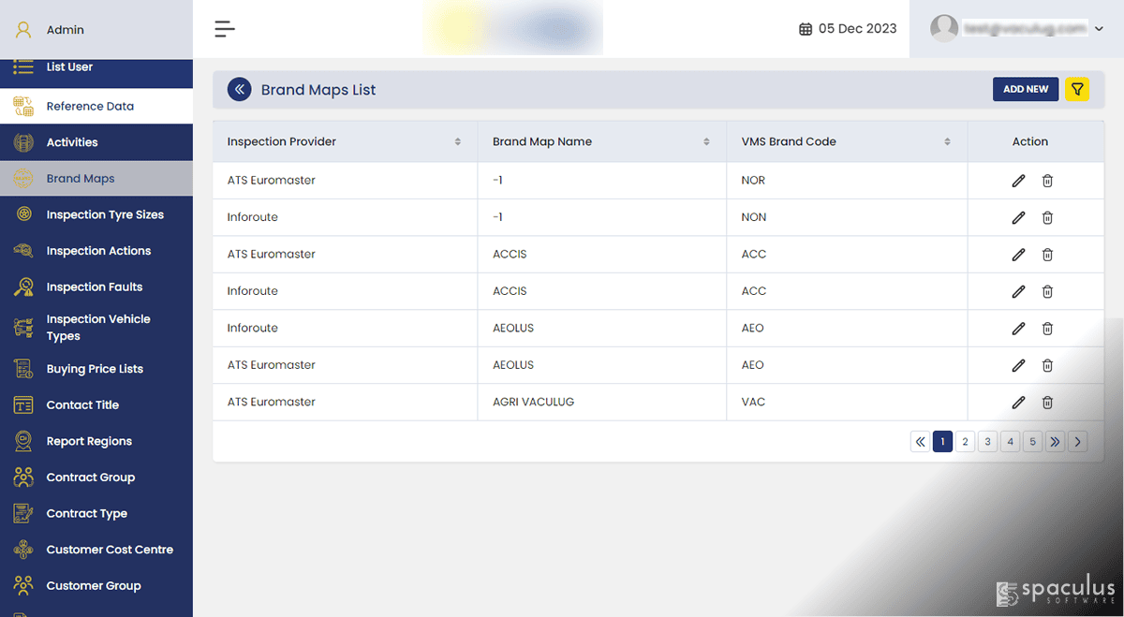Delete the ATS Euromaster AEOLUS row
Viewport: 1124px width, 617px height.
tap(1047, 365)
